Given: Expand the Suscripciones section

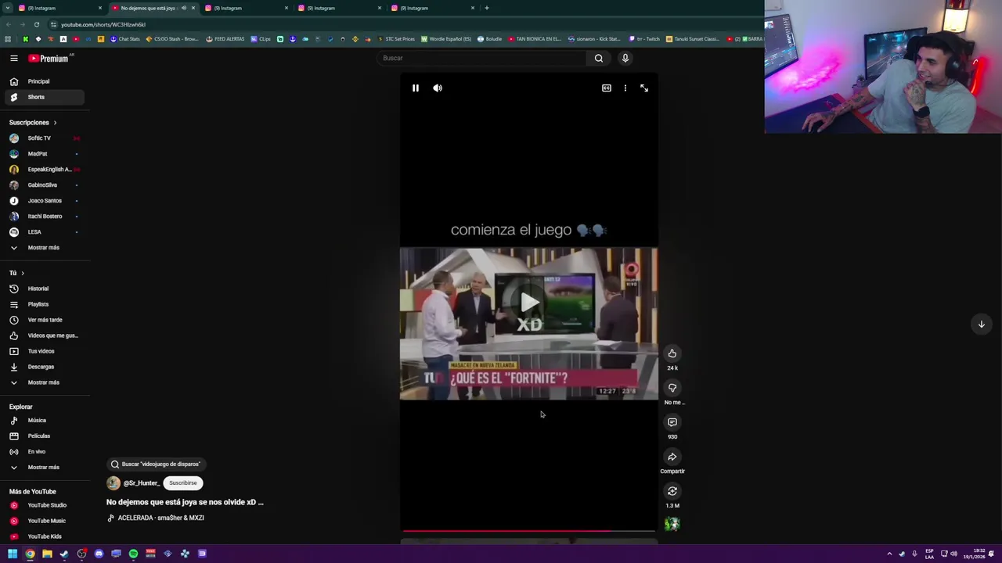Looking at the screenshot, I should pos(33,123).
